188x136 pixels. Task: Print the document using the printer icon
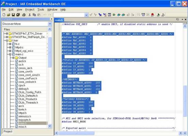24,15
